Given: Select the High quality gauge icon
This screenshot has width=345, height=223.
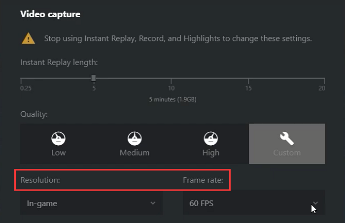Looking at the screenshot, I should pos(210,138).
